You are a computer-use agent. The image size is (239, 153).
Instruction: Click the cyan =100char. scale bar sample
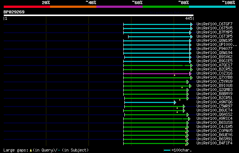(167, 150)
